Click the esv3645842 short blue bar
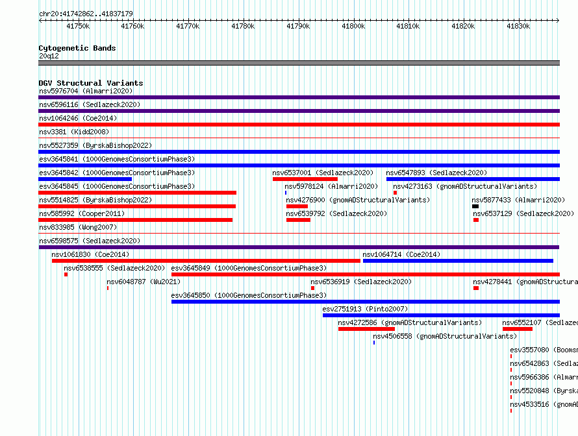Viewport: 578px width, 436px height. pyautogui.click(x=85, y=179)
